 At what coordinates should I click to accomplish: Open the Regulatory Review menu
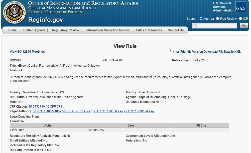point(65,30)
